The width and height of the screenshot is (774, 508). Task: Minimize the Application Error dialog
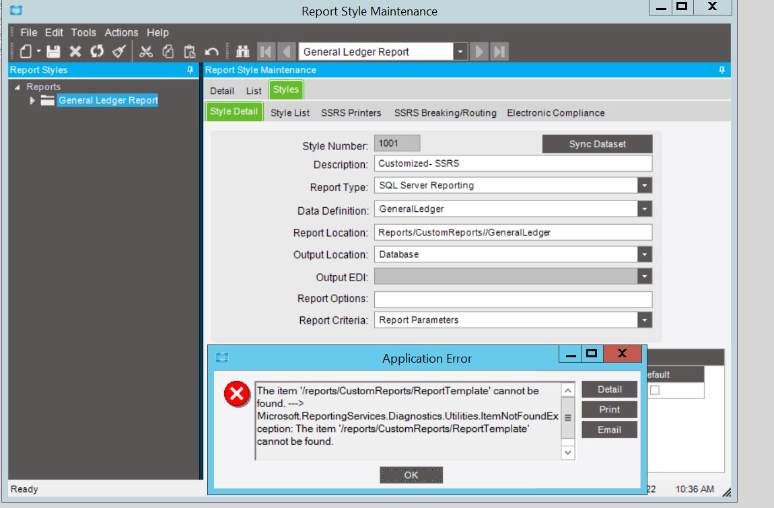571,353
